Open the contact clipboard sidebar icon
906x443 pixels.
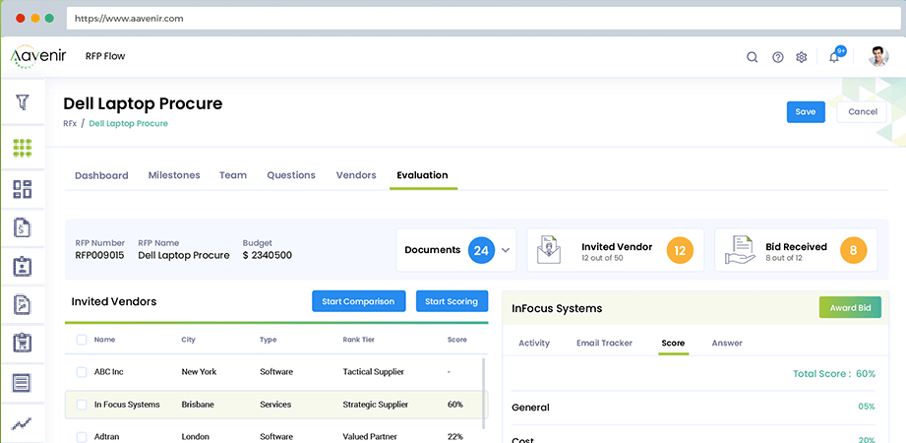pyautogui.click(x=23, y=266)
